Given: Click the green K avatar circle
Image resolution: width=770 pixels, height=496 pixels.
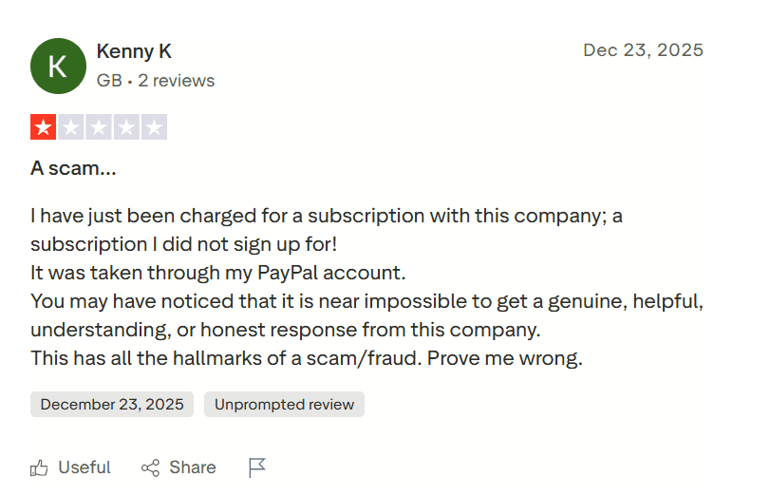Looking at the screenshot, I should (58, 66).
